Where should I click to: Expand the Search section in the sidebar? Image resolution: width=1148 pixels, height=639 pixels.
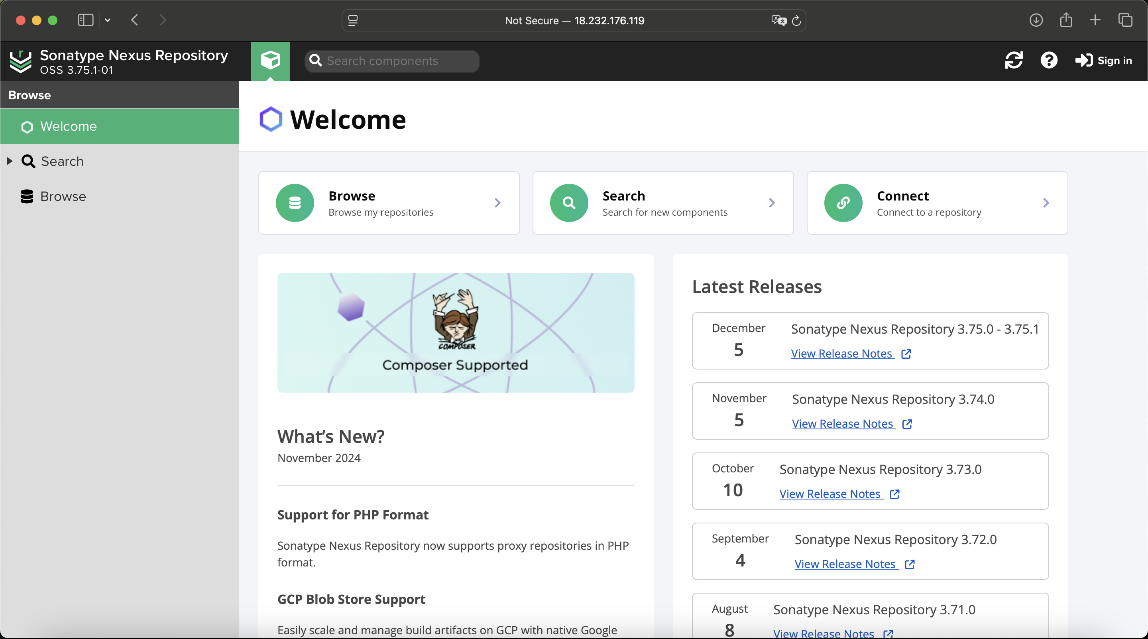pyautogui.click(x=9, y=161)
